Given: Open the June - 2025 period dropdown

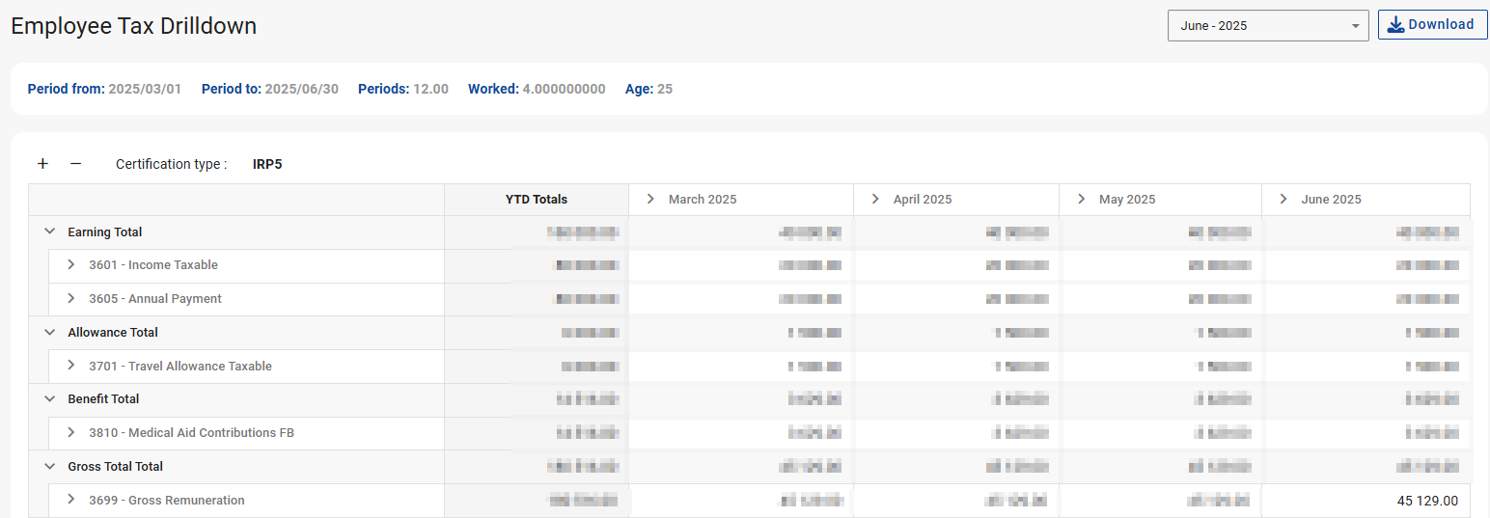Looking at the screenshot, I should tap(1267, 26).
